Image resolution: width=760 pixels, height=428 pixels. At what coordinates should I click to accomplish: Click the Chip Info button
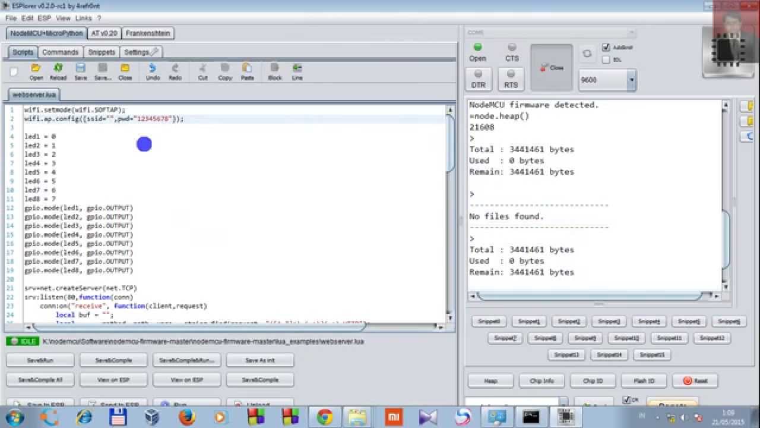pyautogui.click(x=541, y=381)
